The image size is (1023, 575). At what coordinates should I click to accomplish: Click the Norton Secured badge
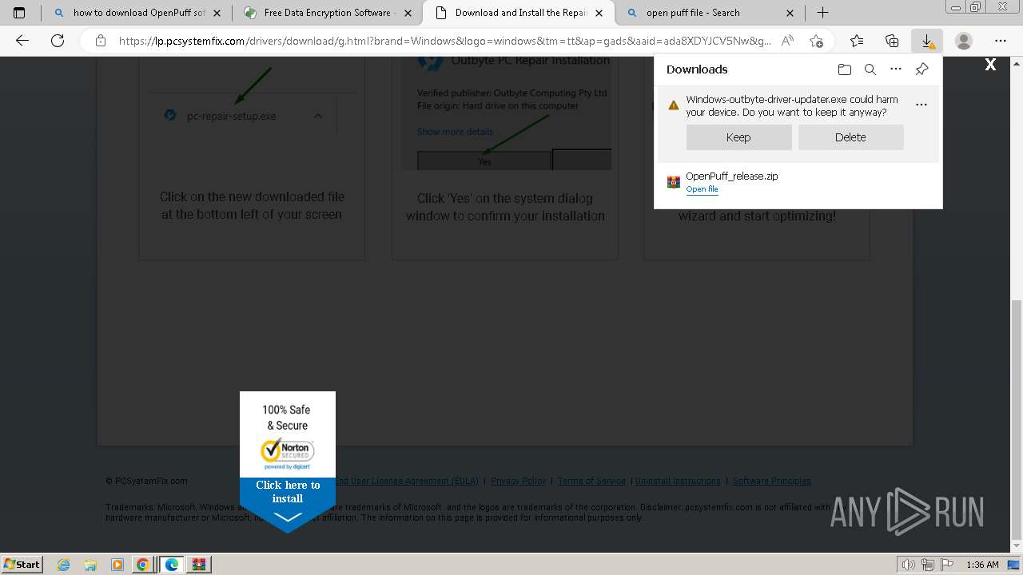click(x=288, y=454)
